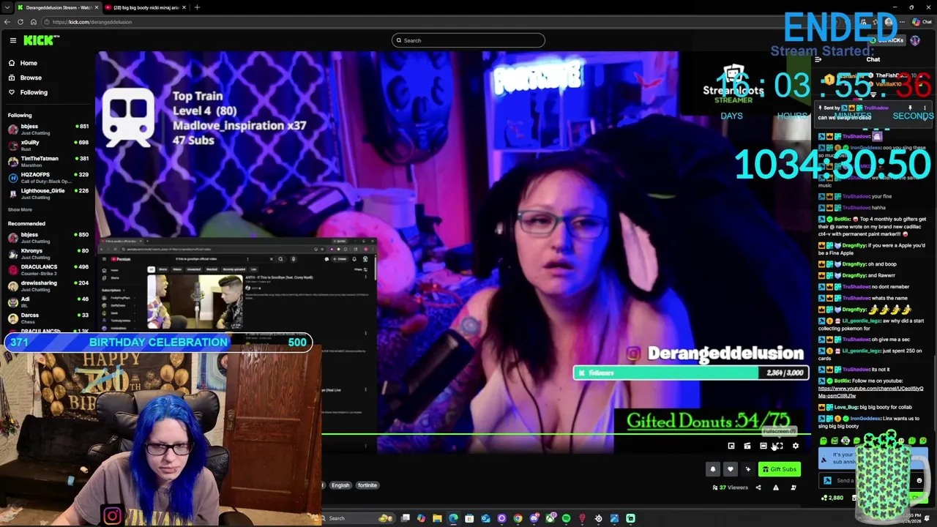Open Outlook from the taskbar
The width and height of the screenshot is (937, 527).
coord(485,518)
